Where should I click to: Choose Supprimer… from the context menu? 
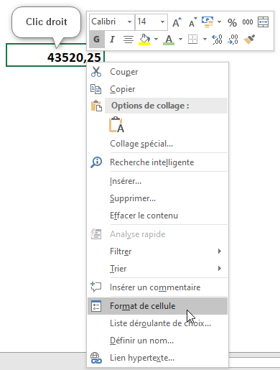coord(157,198)
